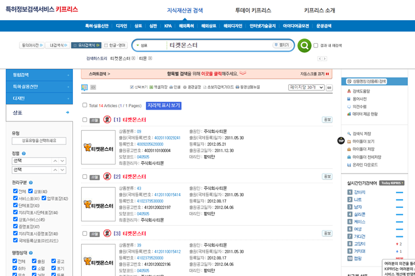Uncheck 출원 status checkbox
The width and height of the screenshot is (415, 276).
[x=34, y=261]
